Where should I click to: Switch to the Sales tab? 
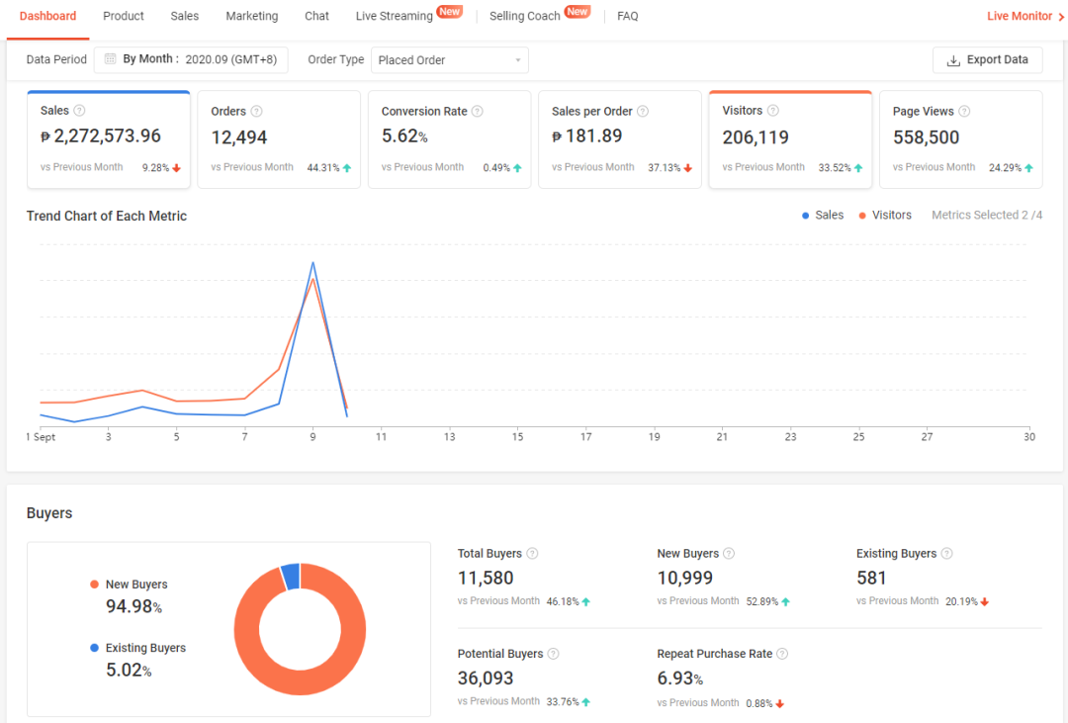tap(185, 16)
